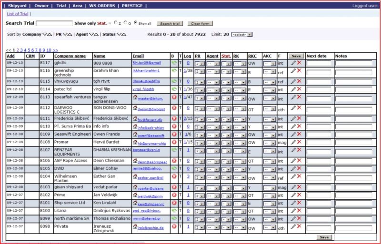Click the edit pencil icon for gjkdls row

tap(293, 63)
